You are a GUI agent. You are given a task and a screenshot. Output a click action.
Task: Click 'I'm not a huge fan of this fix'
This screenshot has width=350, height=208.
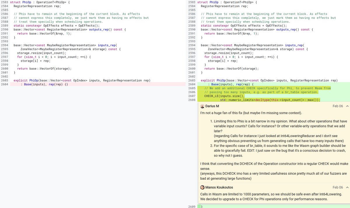(x=251, y=113)
